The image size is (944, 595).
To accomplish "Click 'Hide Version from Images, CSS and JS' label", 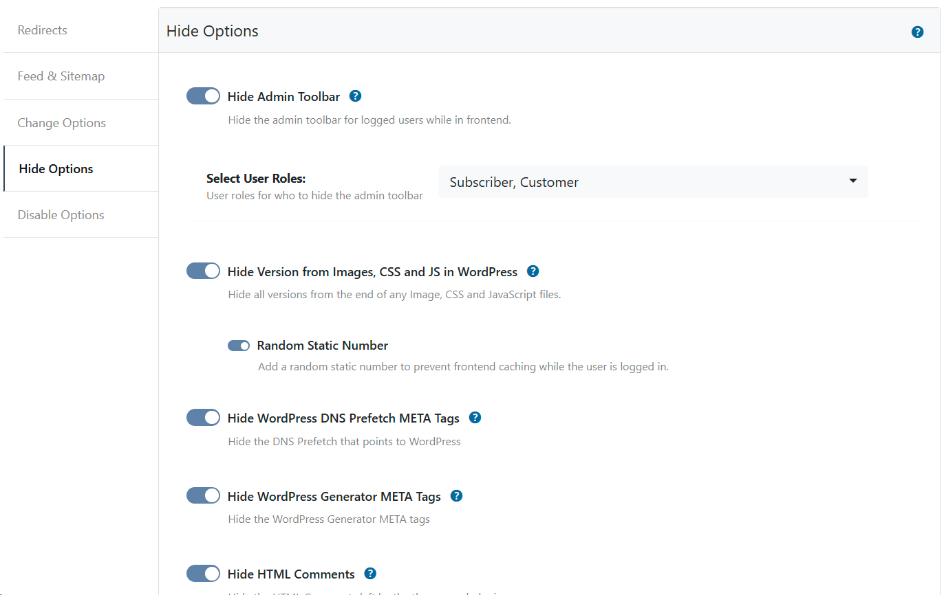I will pyautogui.click(x=372, y=272).
